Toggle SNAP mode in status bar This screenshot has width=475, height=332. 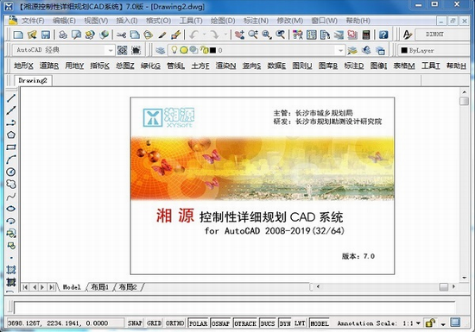tap(135, 323)
